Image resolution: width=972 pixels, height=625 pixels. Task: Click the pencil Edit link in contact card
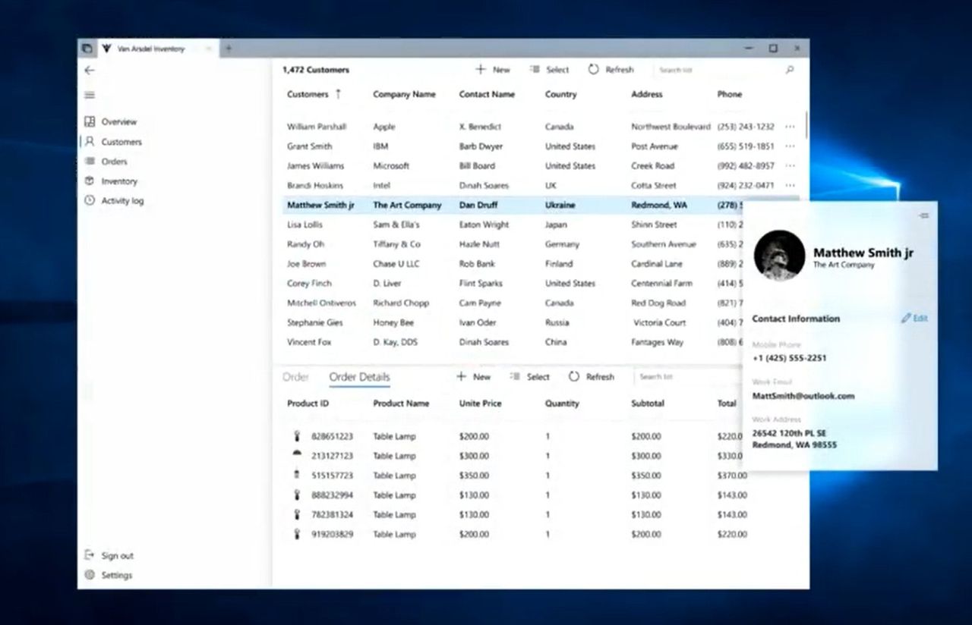pyautogui.click(x=914, y=319)
